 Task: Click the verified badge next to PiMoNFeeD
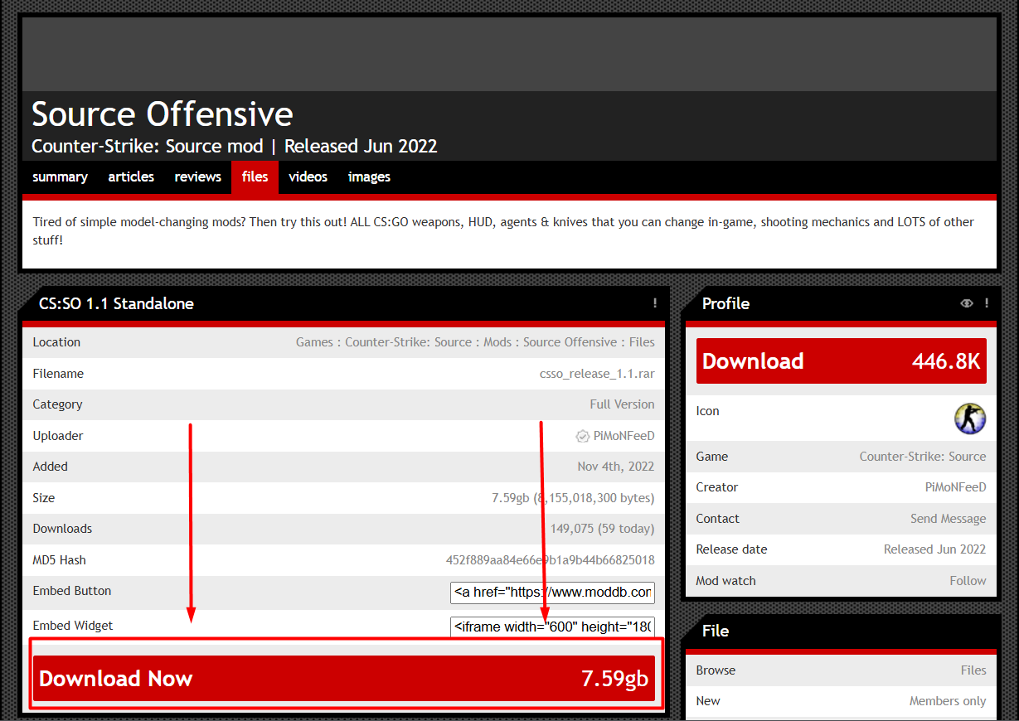coord(582,436)
